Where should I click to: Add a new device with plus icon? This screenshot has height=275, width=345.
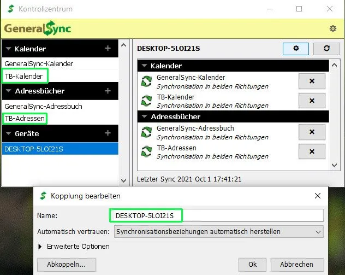(x=108, y=133)
